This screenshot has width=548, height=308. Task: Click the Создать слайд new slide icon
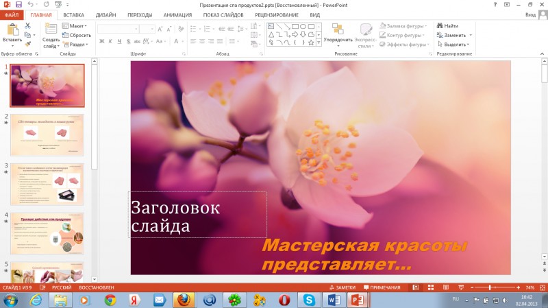point(51,29)
